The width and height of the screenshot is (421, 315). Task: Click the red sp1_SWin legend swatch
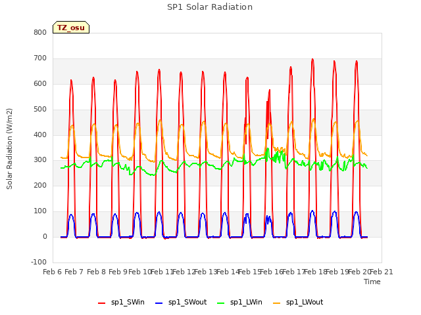point(101,303)
